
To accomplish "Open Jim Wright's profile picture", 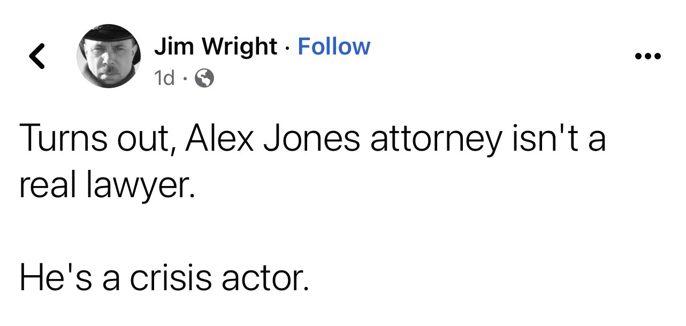I will pyautogui.click(x=109, y=56).
